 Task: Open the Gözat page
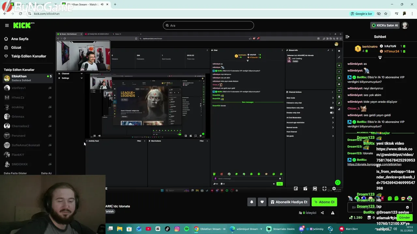[16, 47]
